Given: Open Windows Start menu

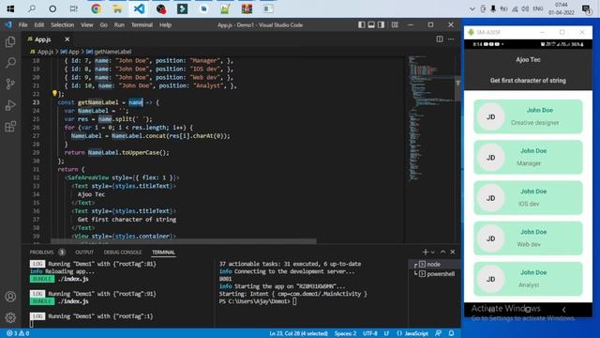Looking at the screenshot, I should (10, 8).
